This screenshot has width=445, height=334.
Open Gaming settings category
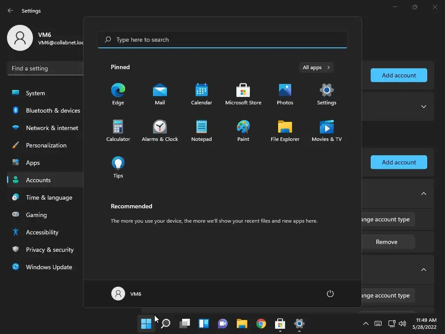pyautogui.click(x=45, y=215)
